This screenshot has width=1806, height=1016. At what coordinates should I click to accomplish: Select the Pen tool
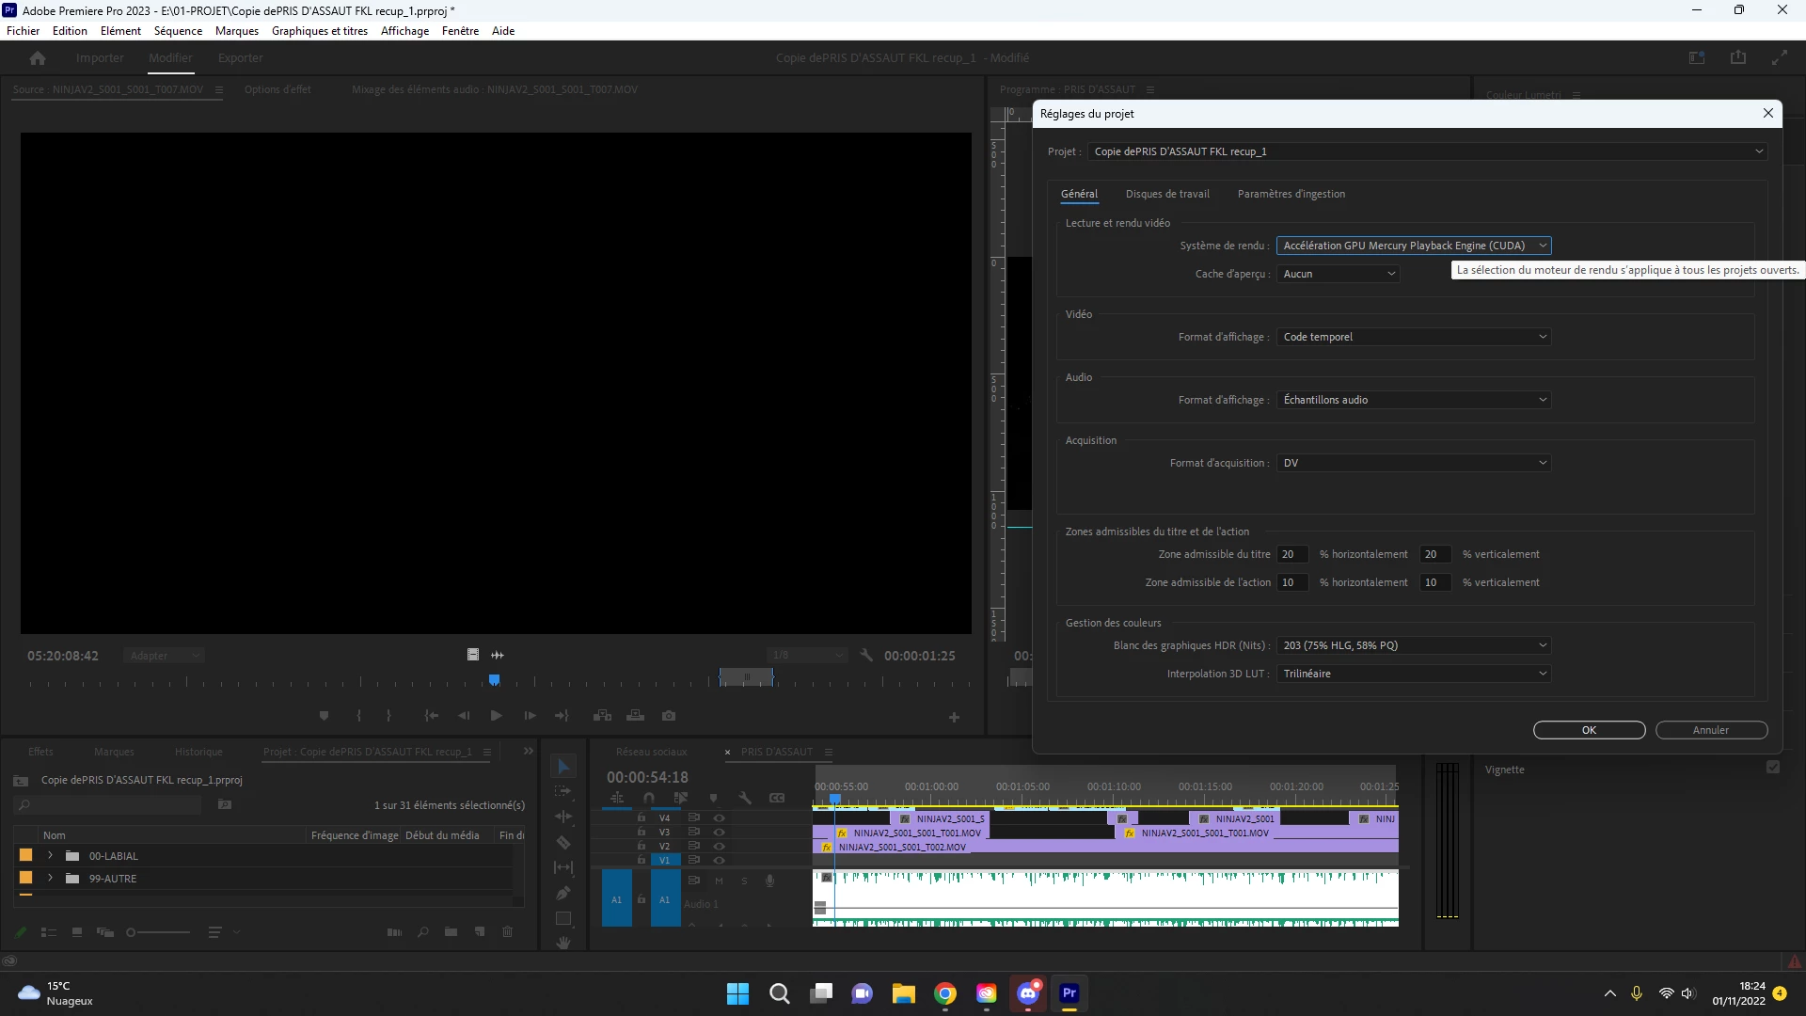tap(563, 893)
